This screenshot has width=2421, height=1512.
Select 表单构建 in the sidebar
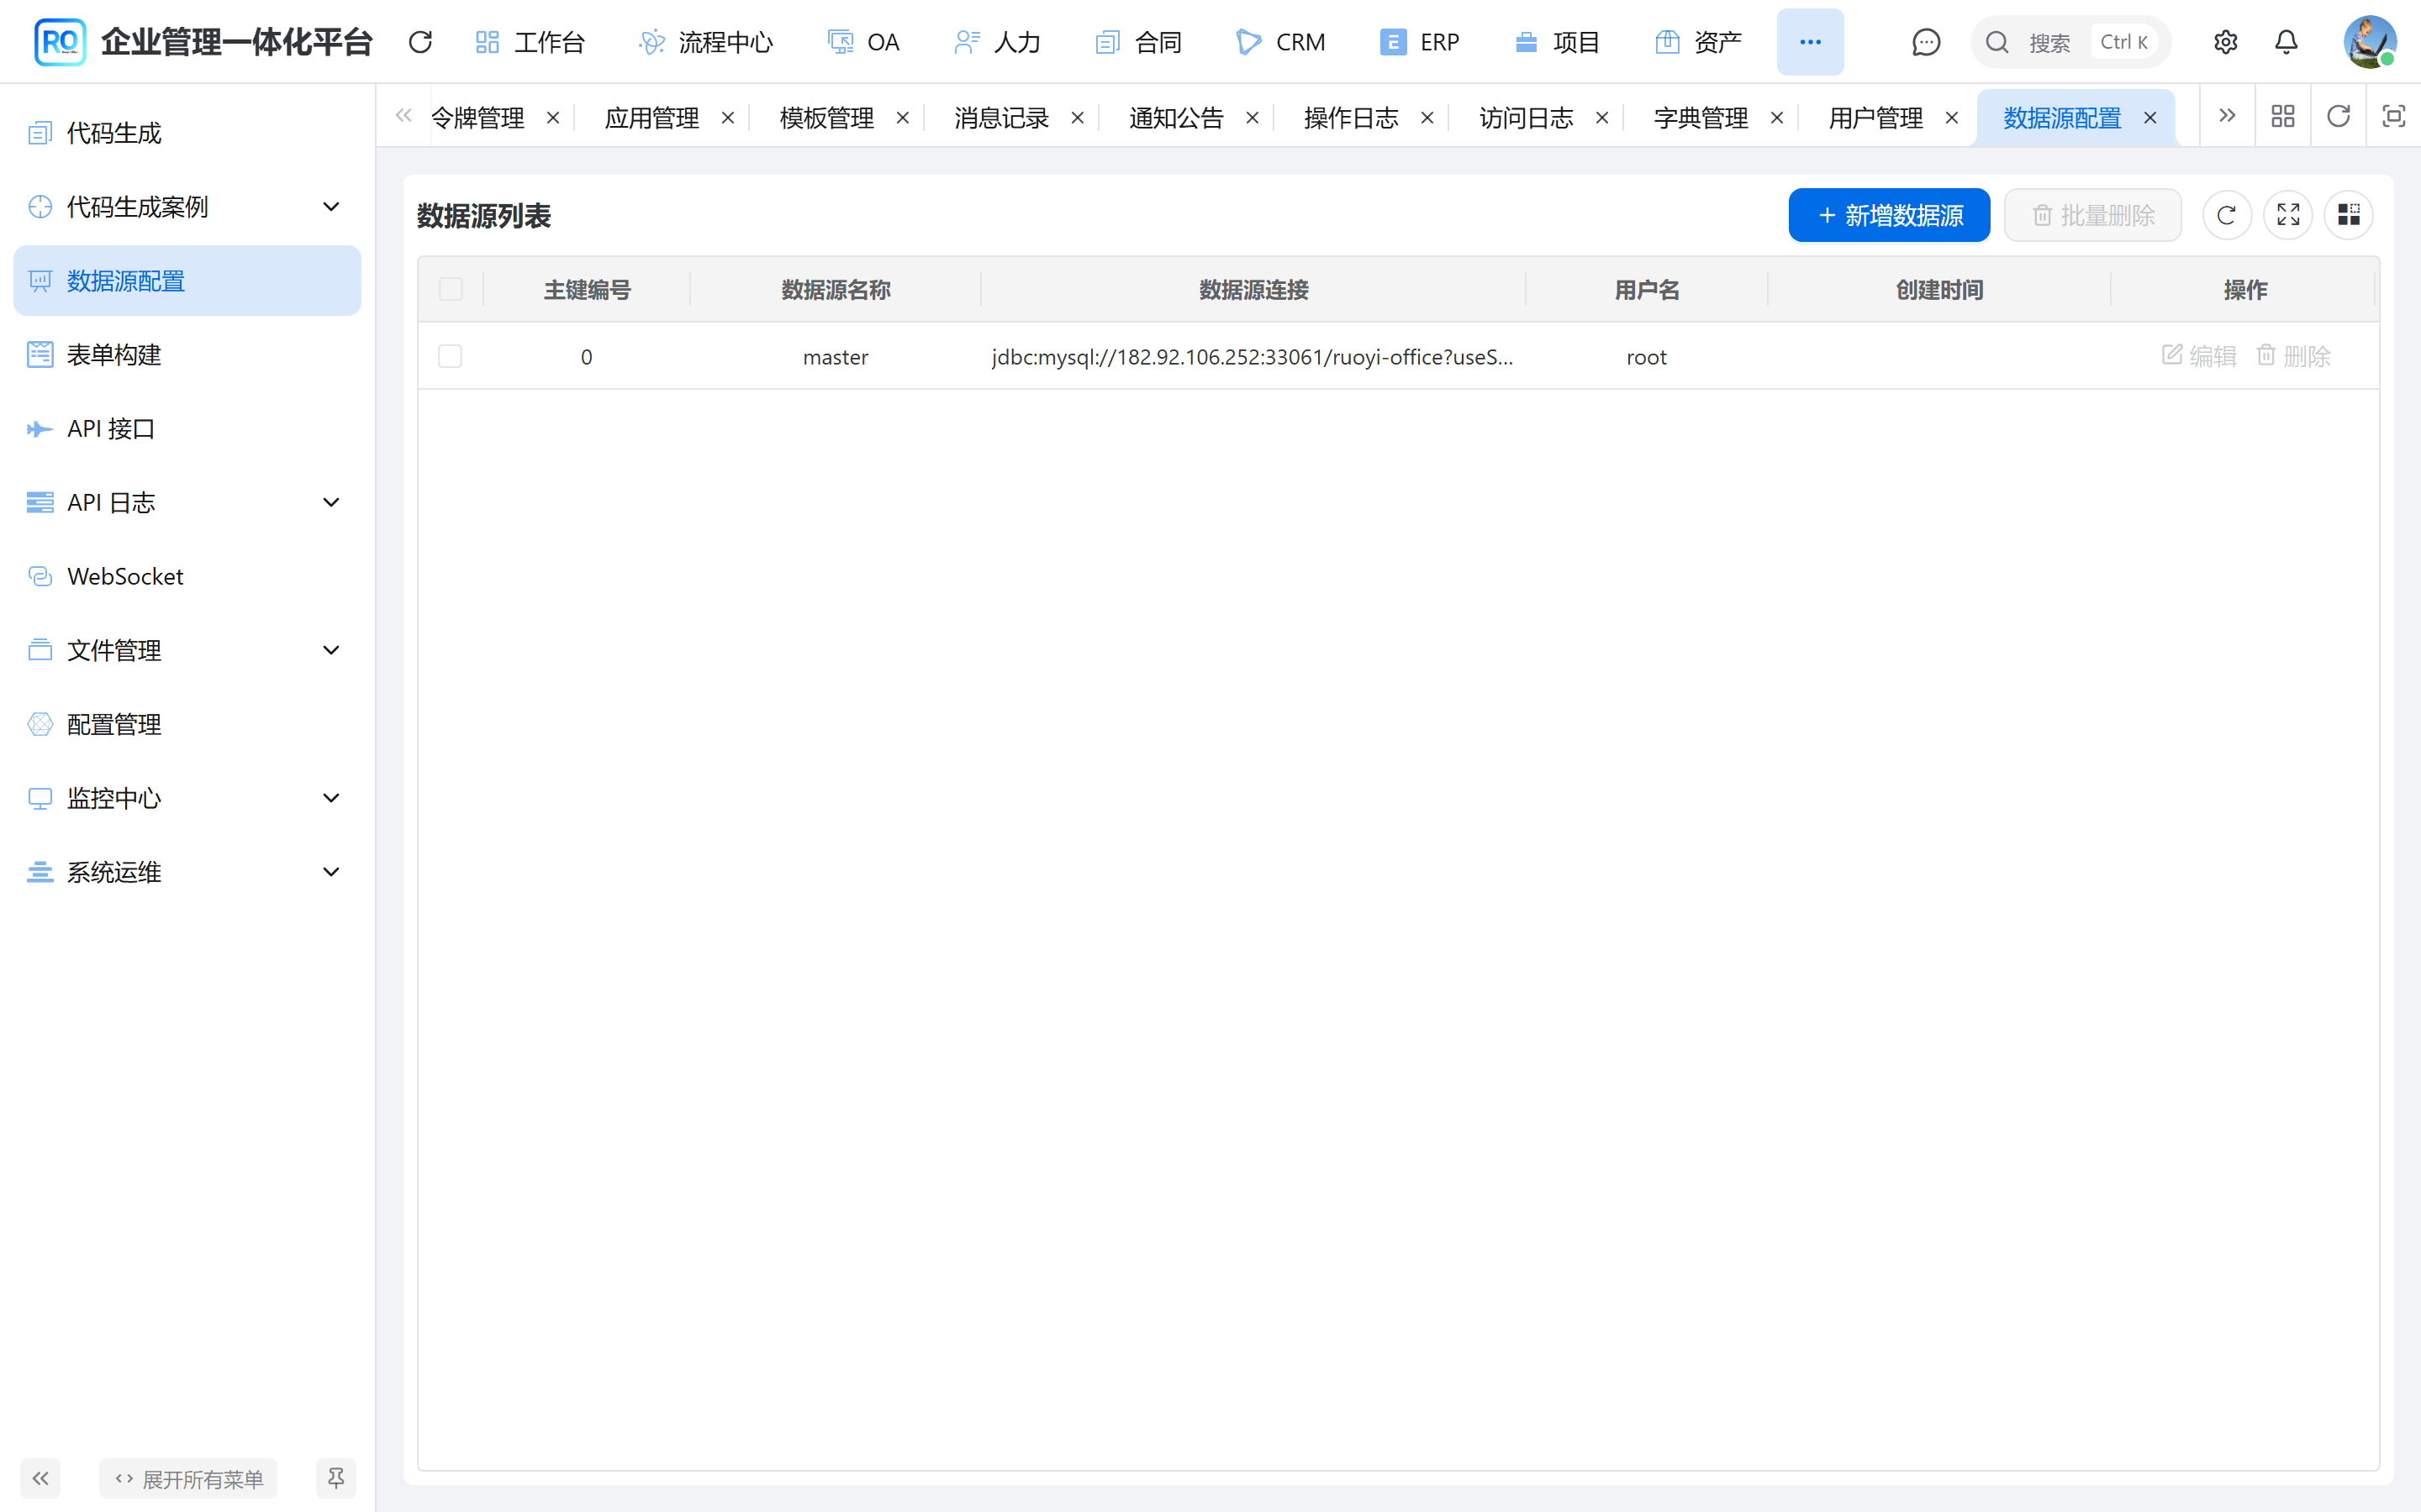pos(187,355)
